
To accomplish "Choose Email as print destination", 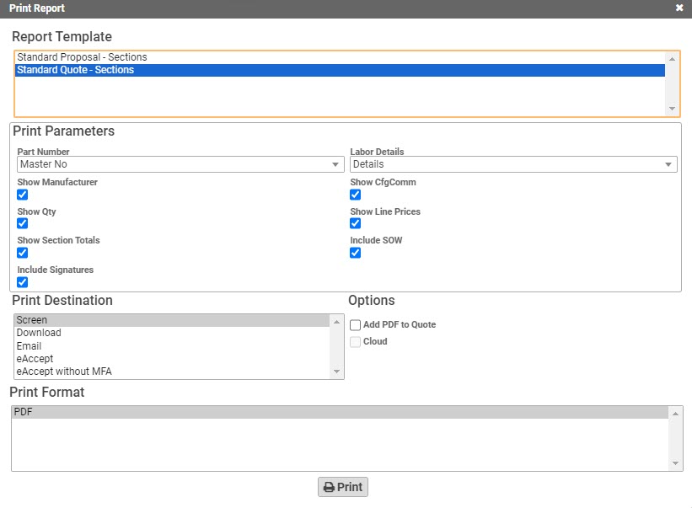I will (x=29, y=346).
